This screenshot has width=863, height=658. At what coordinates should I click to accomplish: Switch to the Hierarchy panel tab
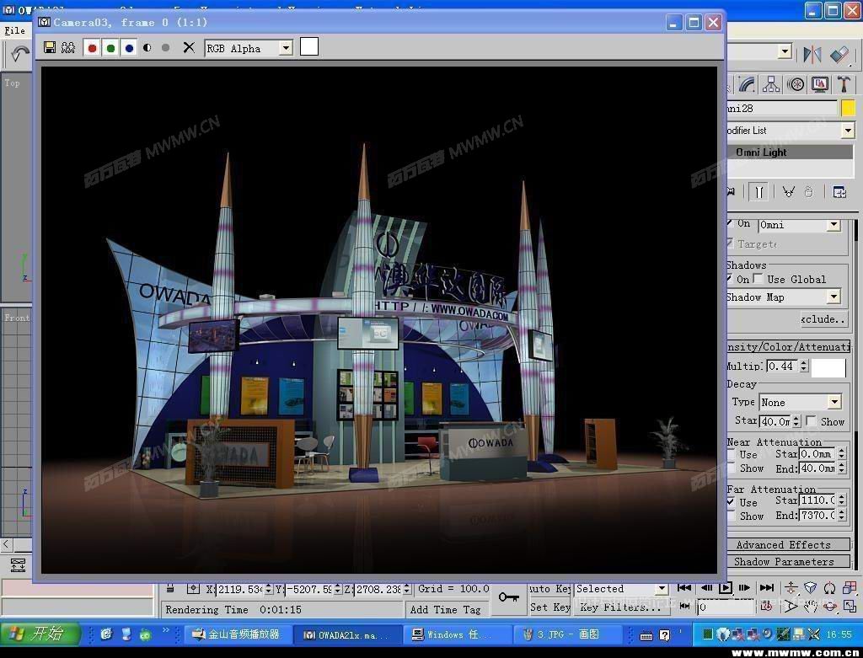click(x=771, y=84)
